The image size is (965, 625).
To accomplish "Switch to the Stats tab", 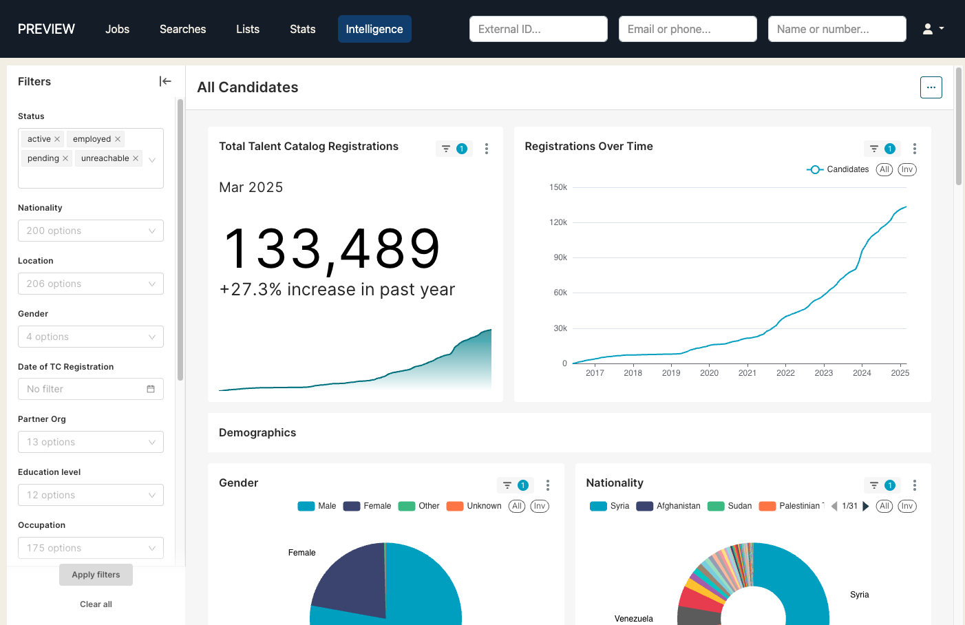I will pos(302,29).
